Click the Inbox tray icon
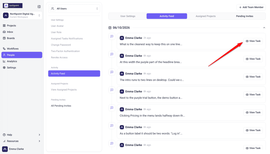Screen dimensions: 270x154 4,32
